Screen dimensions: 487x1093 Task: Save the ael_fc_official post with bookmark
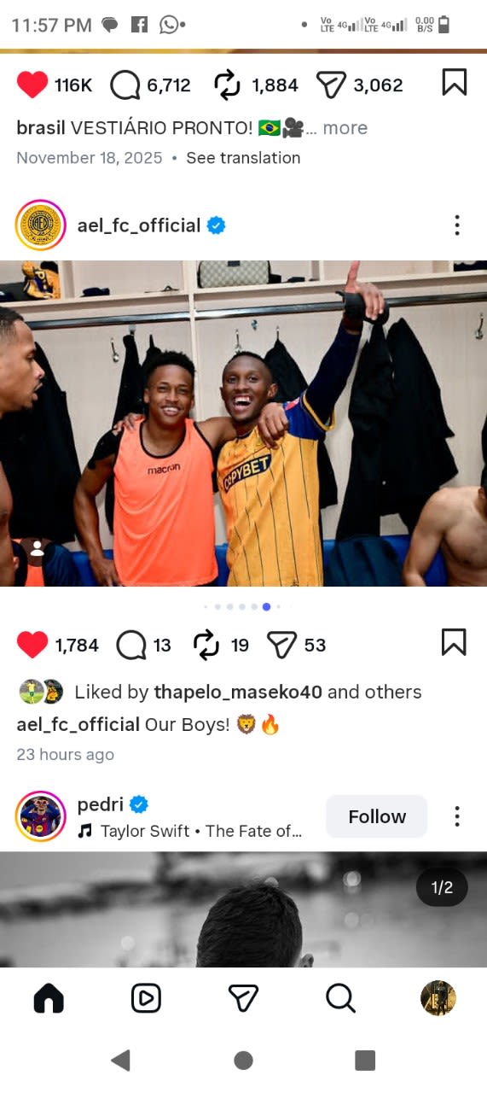click(x=454, y=642)
